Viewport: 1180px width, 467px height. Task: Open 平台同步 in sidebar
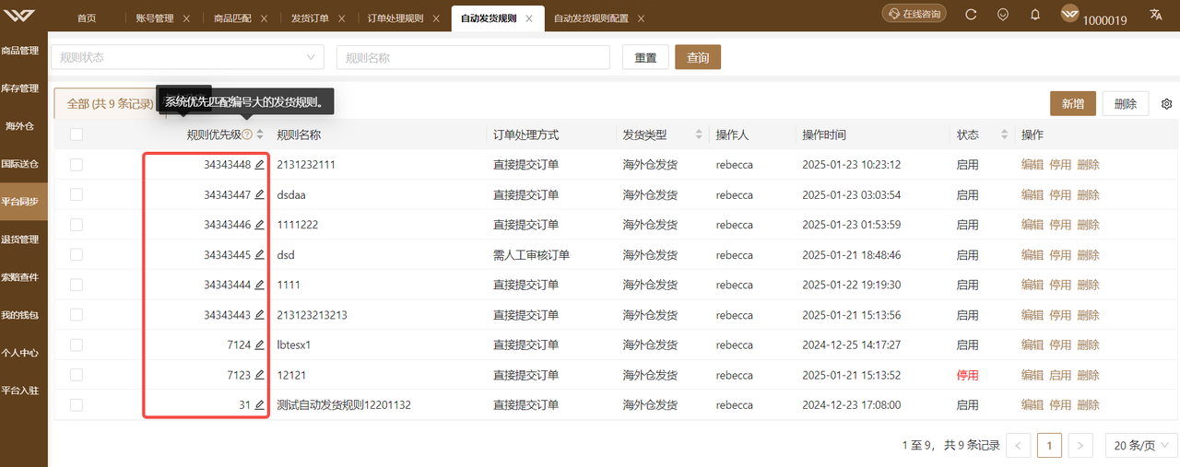point(20,202)
